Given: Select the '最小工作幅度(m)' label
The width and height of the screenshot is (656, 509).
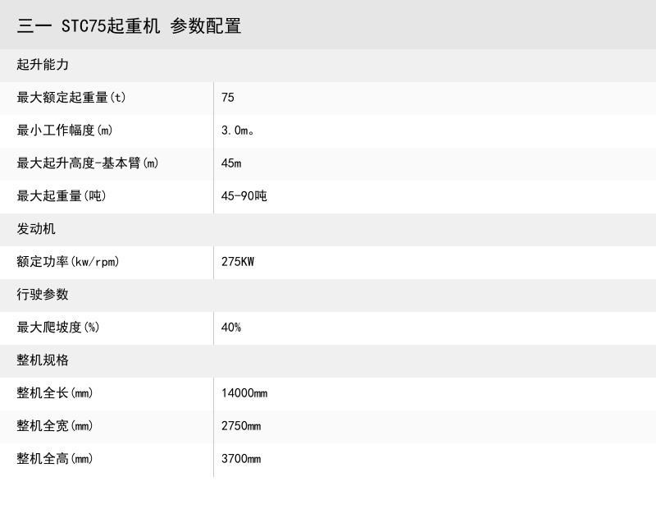Looking at the screenshot, I should tap(65, 131).
